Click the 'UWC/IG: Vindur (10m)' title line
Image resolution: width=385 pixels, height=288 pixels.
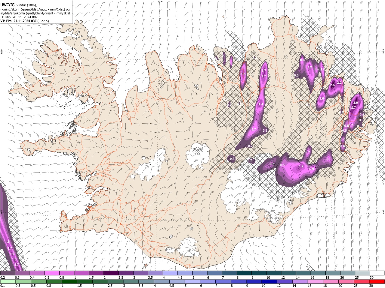(x=19, y=5)
